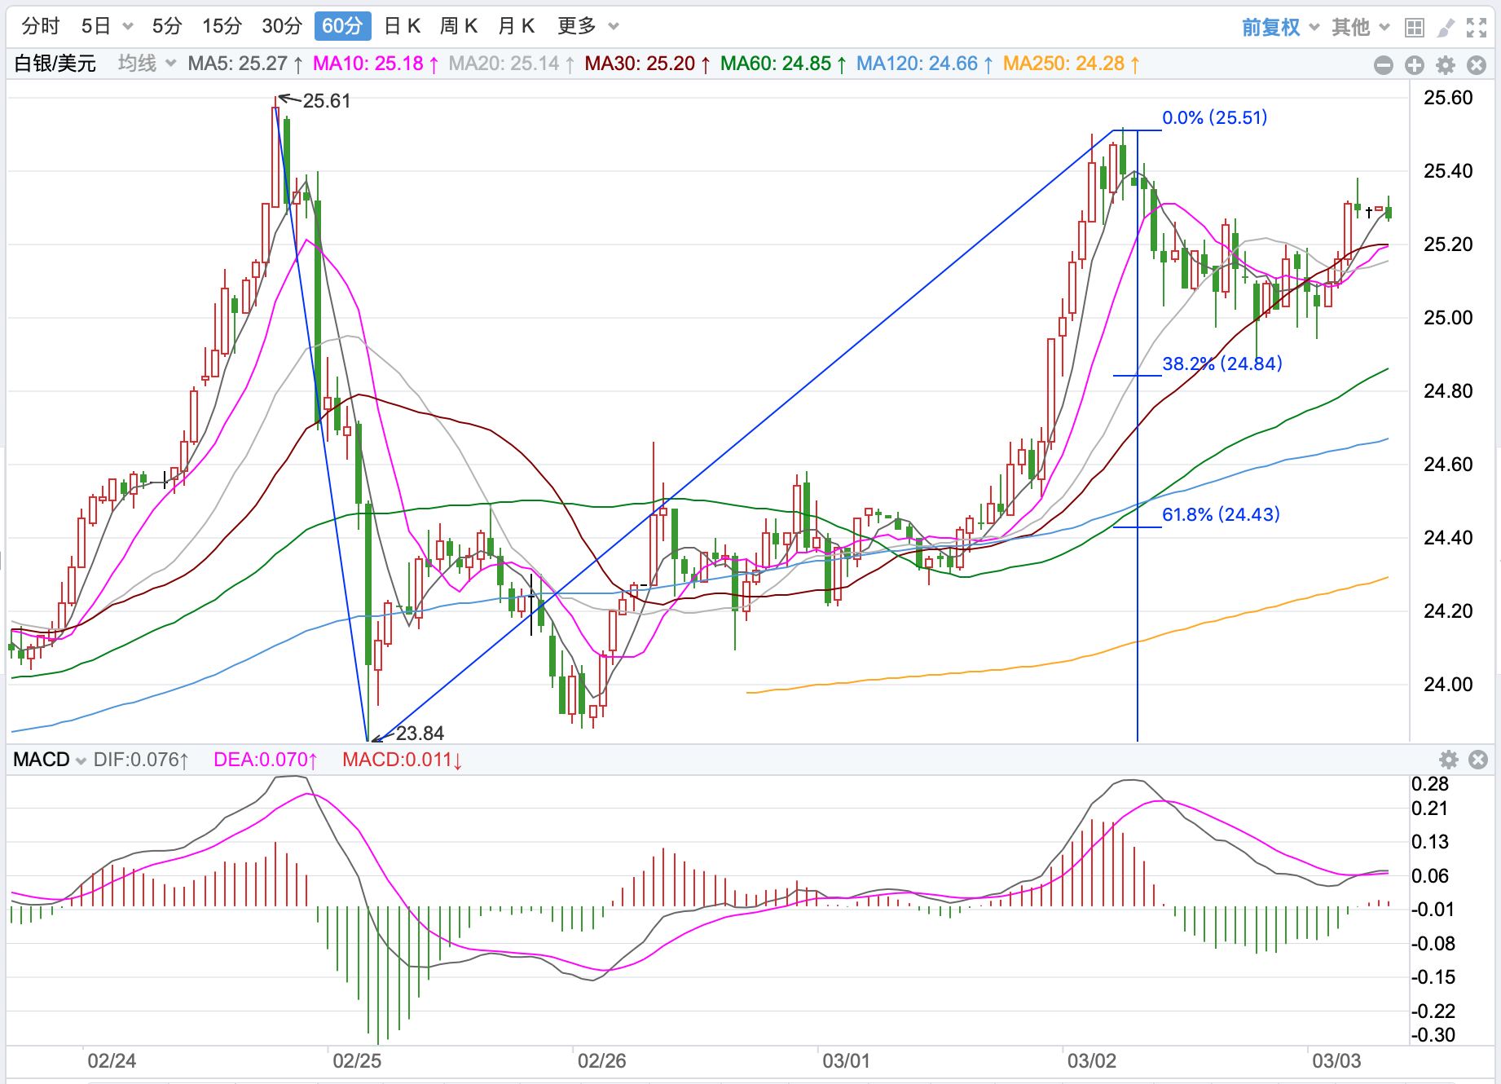The height and width of the screenshot is (1084, 1501).
Task: Close the MACD indicator panel
Action: pos(1478,760)
